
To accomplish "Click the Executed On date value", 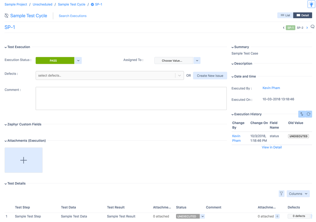I will [x=278, y=99].
